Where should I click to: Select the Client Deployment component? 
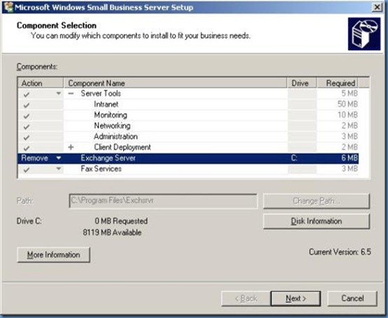click(x=122, y=147)
